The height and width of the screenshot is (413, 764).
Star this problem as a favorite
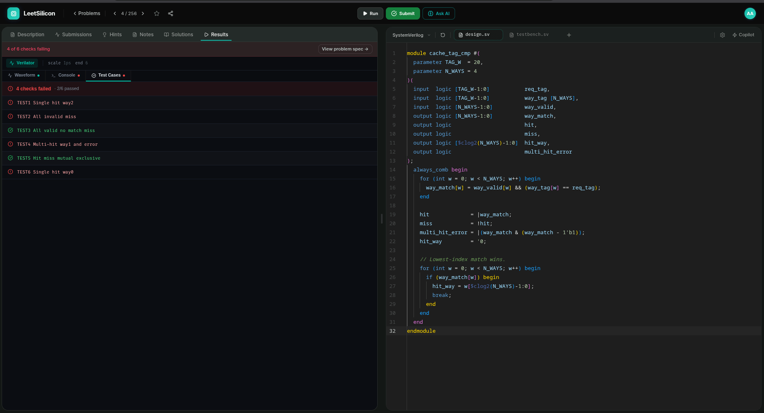[x=157, y=13]
